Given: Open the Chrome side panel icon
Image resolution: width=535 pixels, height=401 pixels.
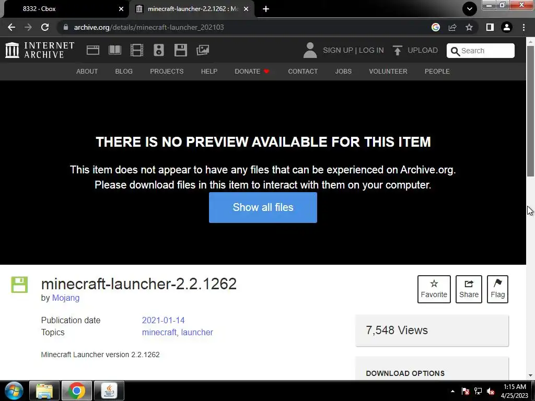Looking at the screenshot, I should pos(490,27).
